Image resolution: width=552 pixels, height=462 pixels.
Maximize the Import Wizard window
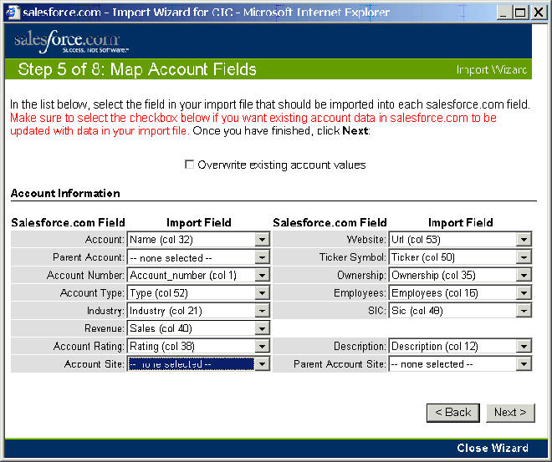[520, 13]
